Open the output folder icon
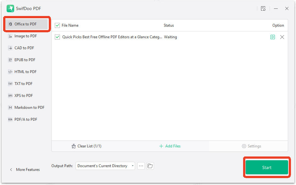This screenshot has width=296, height=185. click(150, 166)
